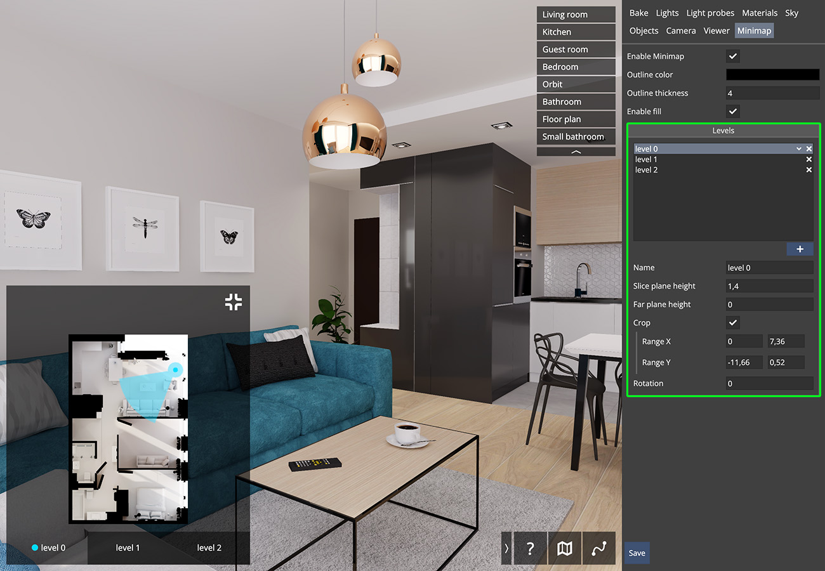Select the Viewer tab
Viewport: 825px width, 571px height.
[716, 30]
